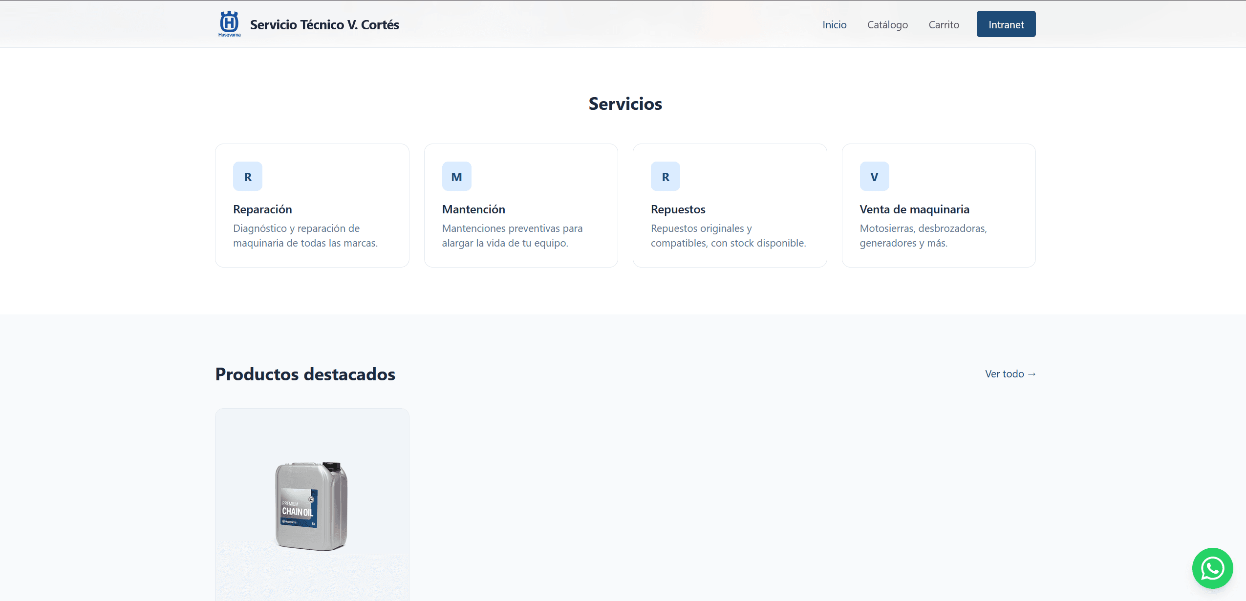Click the Husqvarna logo in the header

(229, 24)
